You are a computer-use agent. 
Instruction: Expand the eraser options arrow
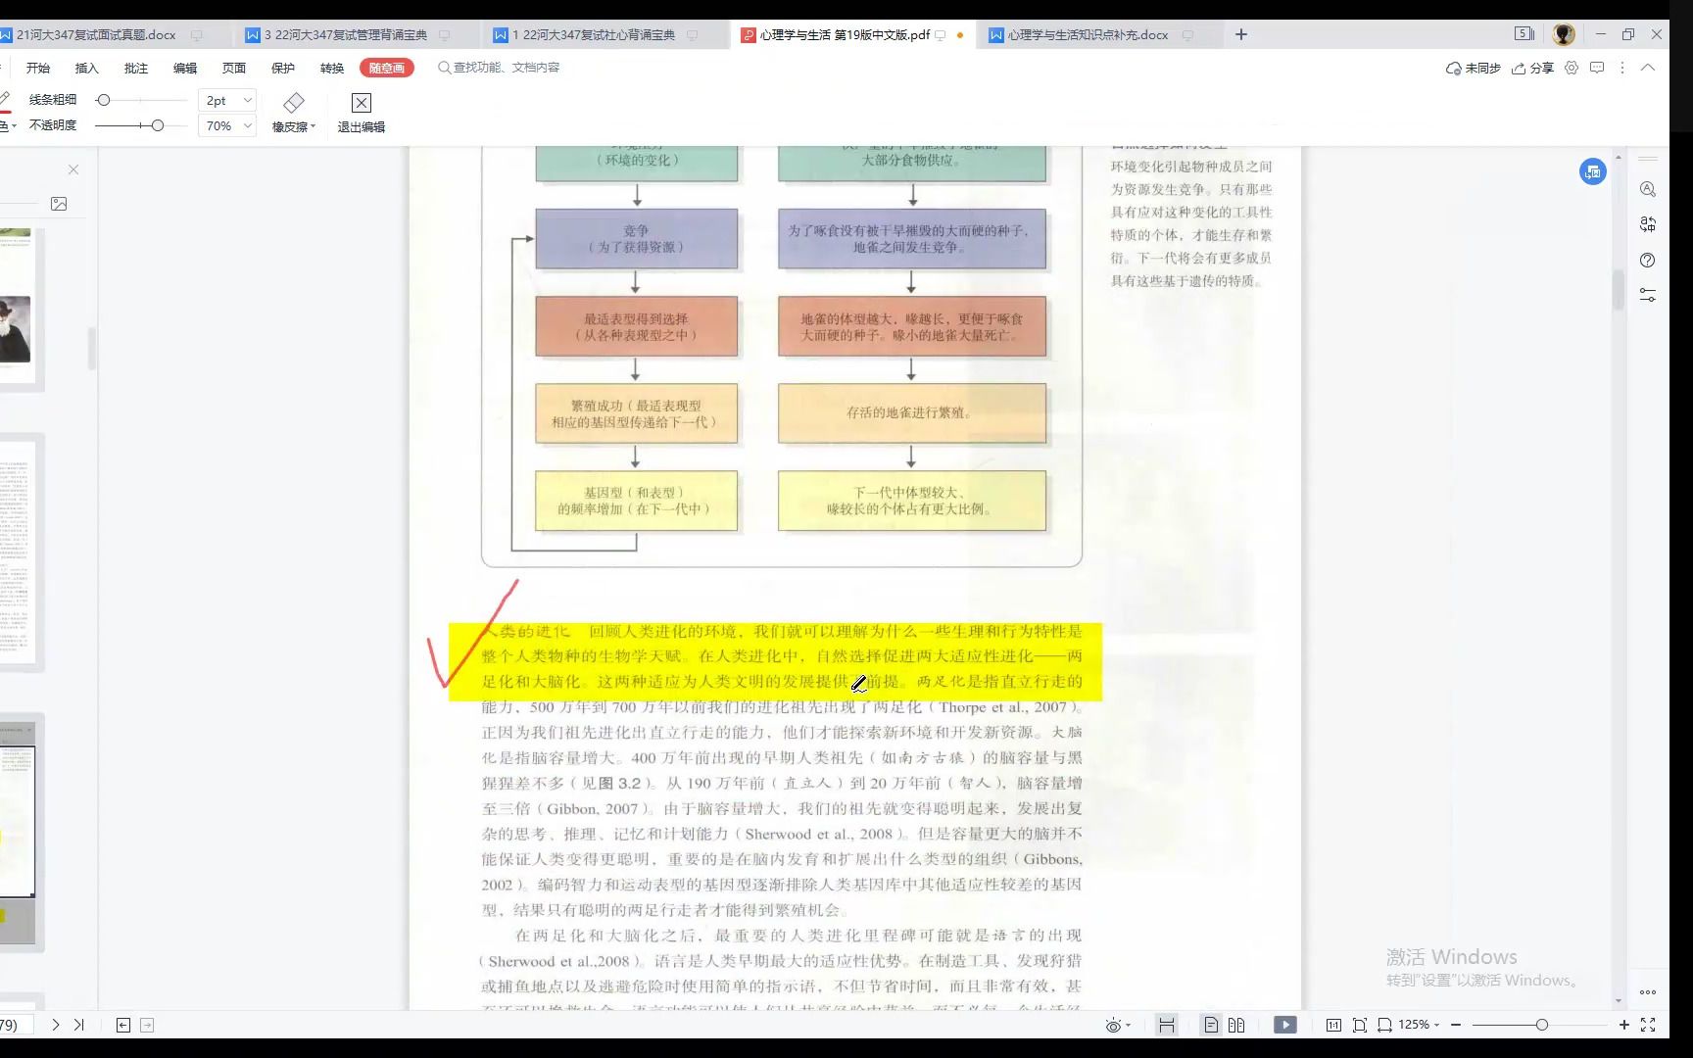click(x=313, y=127)
